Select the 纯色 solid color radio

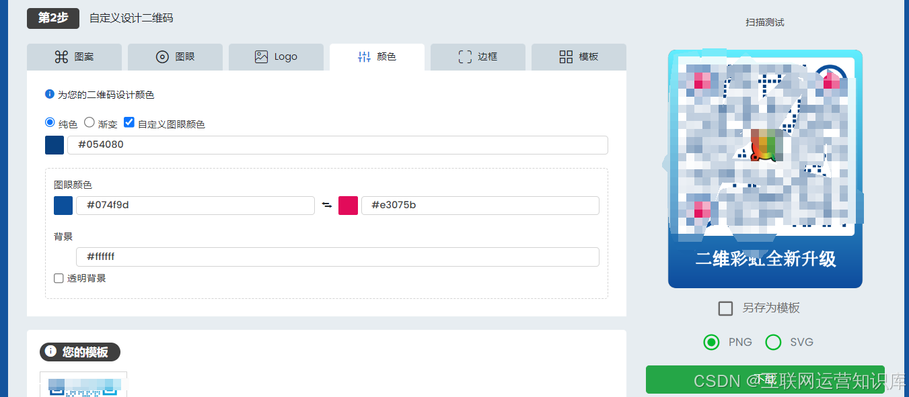50,122
